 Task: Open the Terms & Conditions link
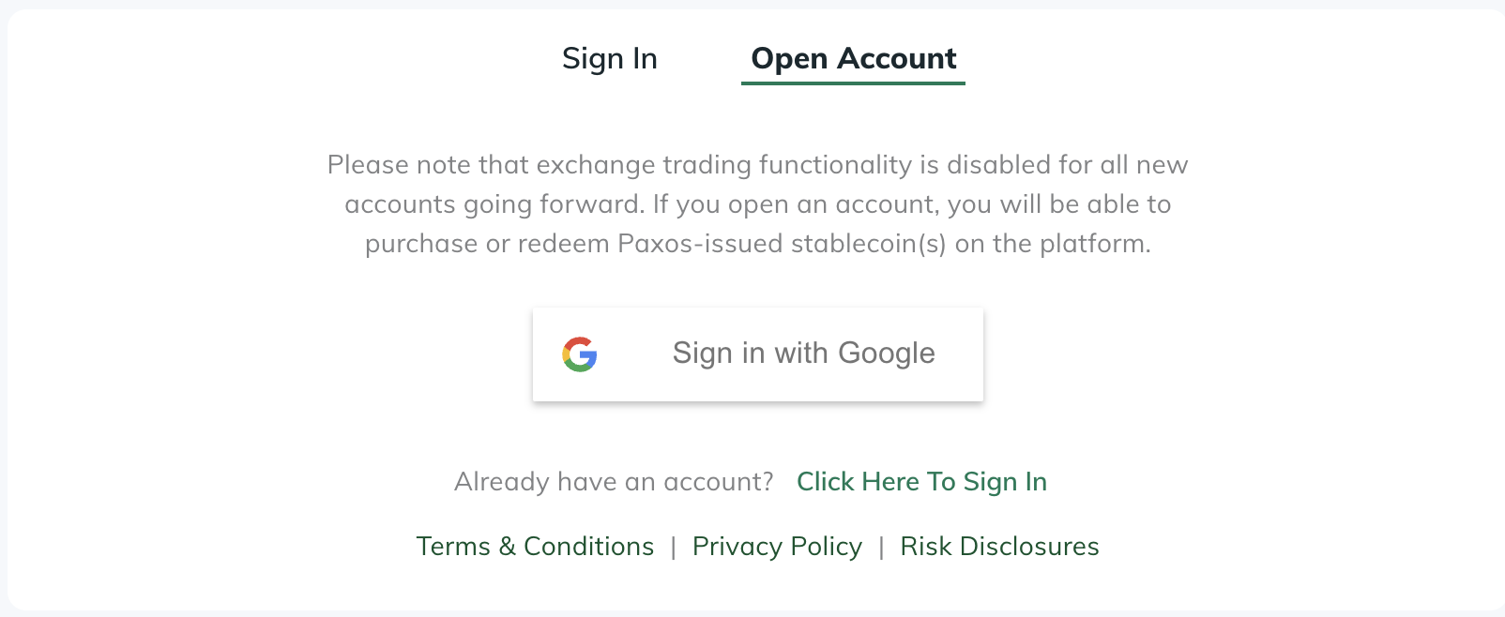click(535, 547)
